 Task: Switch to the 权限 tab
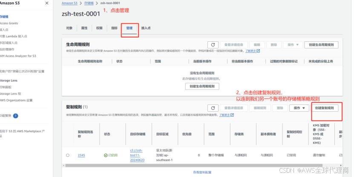(99, 28)
